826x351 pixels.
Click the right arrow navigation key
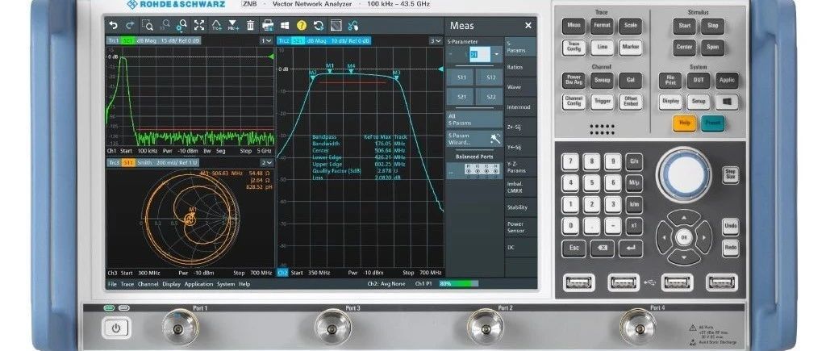(703, 237)
